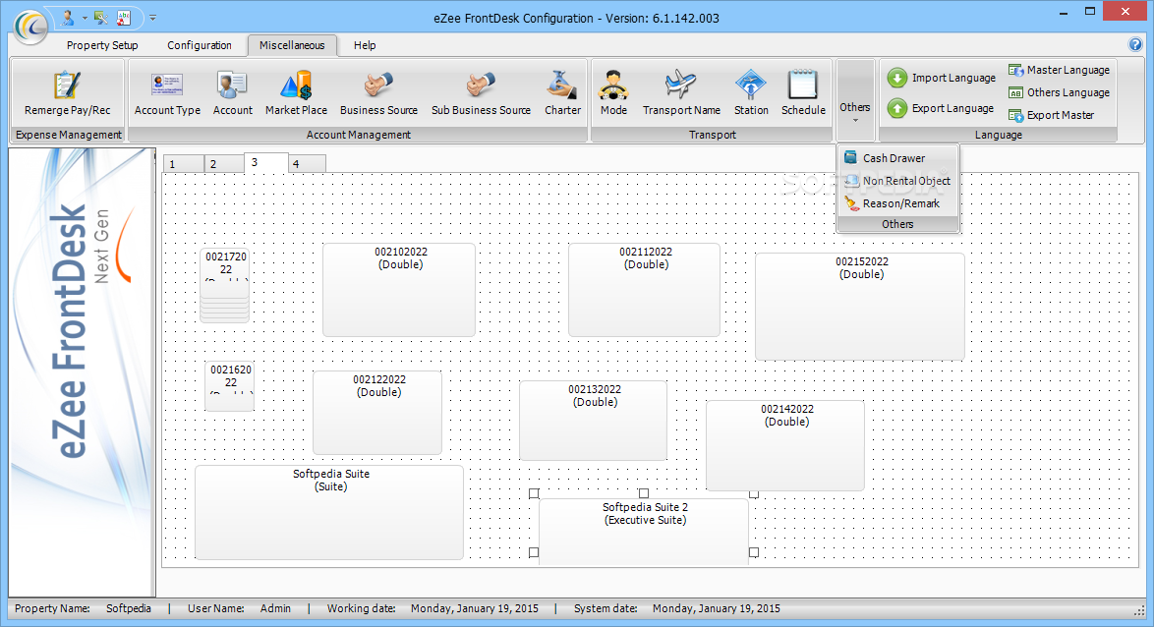1154x627 pixels.
Task: Switch to floor tab 1
Action: (x=183, y=163)
